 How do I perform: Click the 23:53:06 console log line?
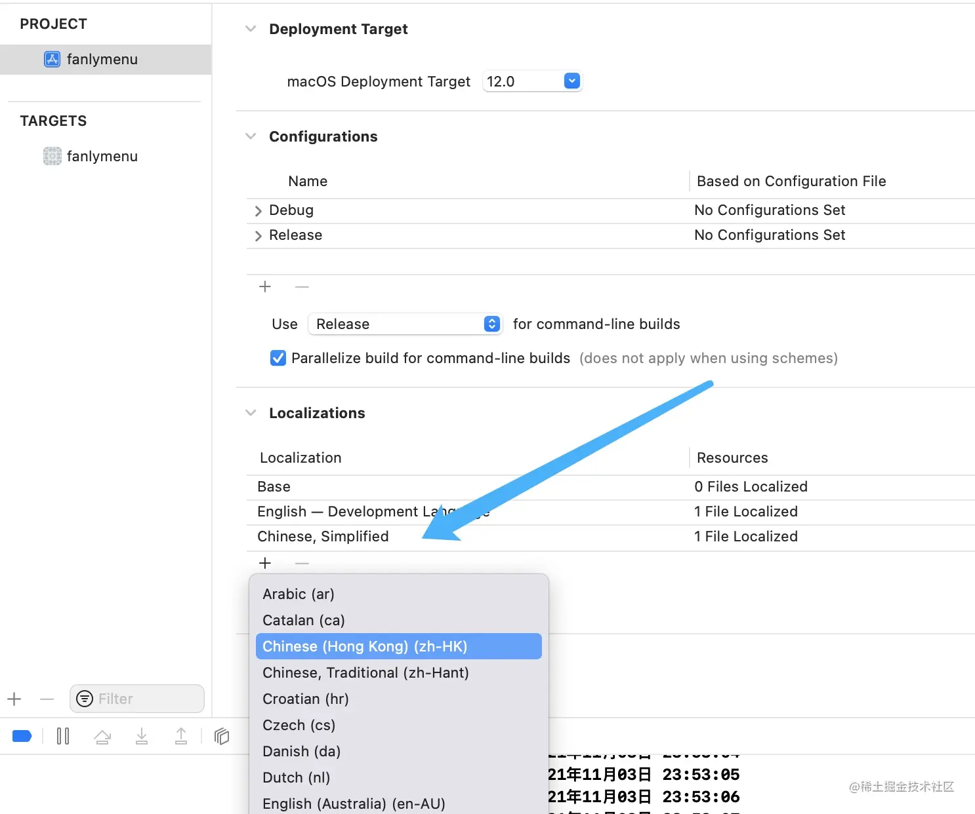coord(644,797)
